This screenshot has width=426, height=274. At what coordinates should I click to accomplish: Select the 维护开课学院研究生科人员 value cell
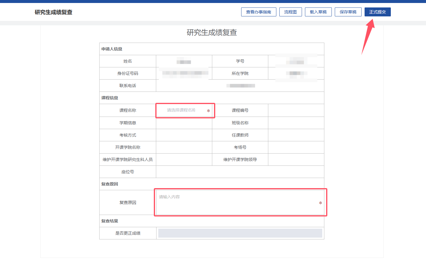pyautogui.click(x=184, y=160)
